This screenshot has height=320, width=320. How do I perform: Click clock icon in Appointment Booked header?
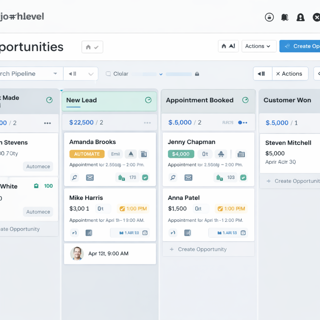(x=246, y=100)
